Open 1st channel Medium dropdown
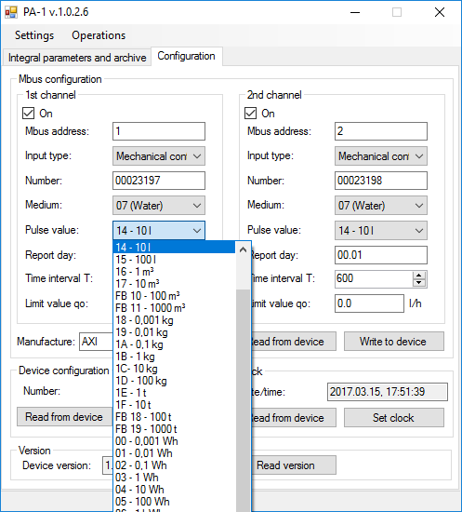462x512 pixels. point(159,206)
